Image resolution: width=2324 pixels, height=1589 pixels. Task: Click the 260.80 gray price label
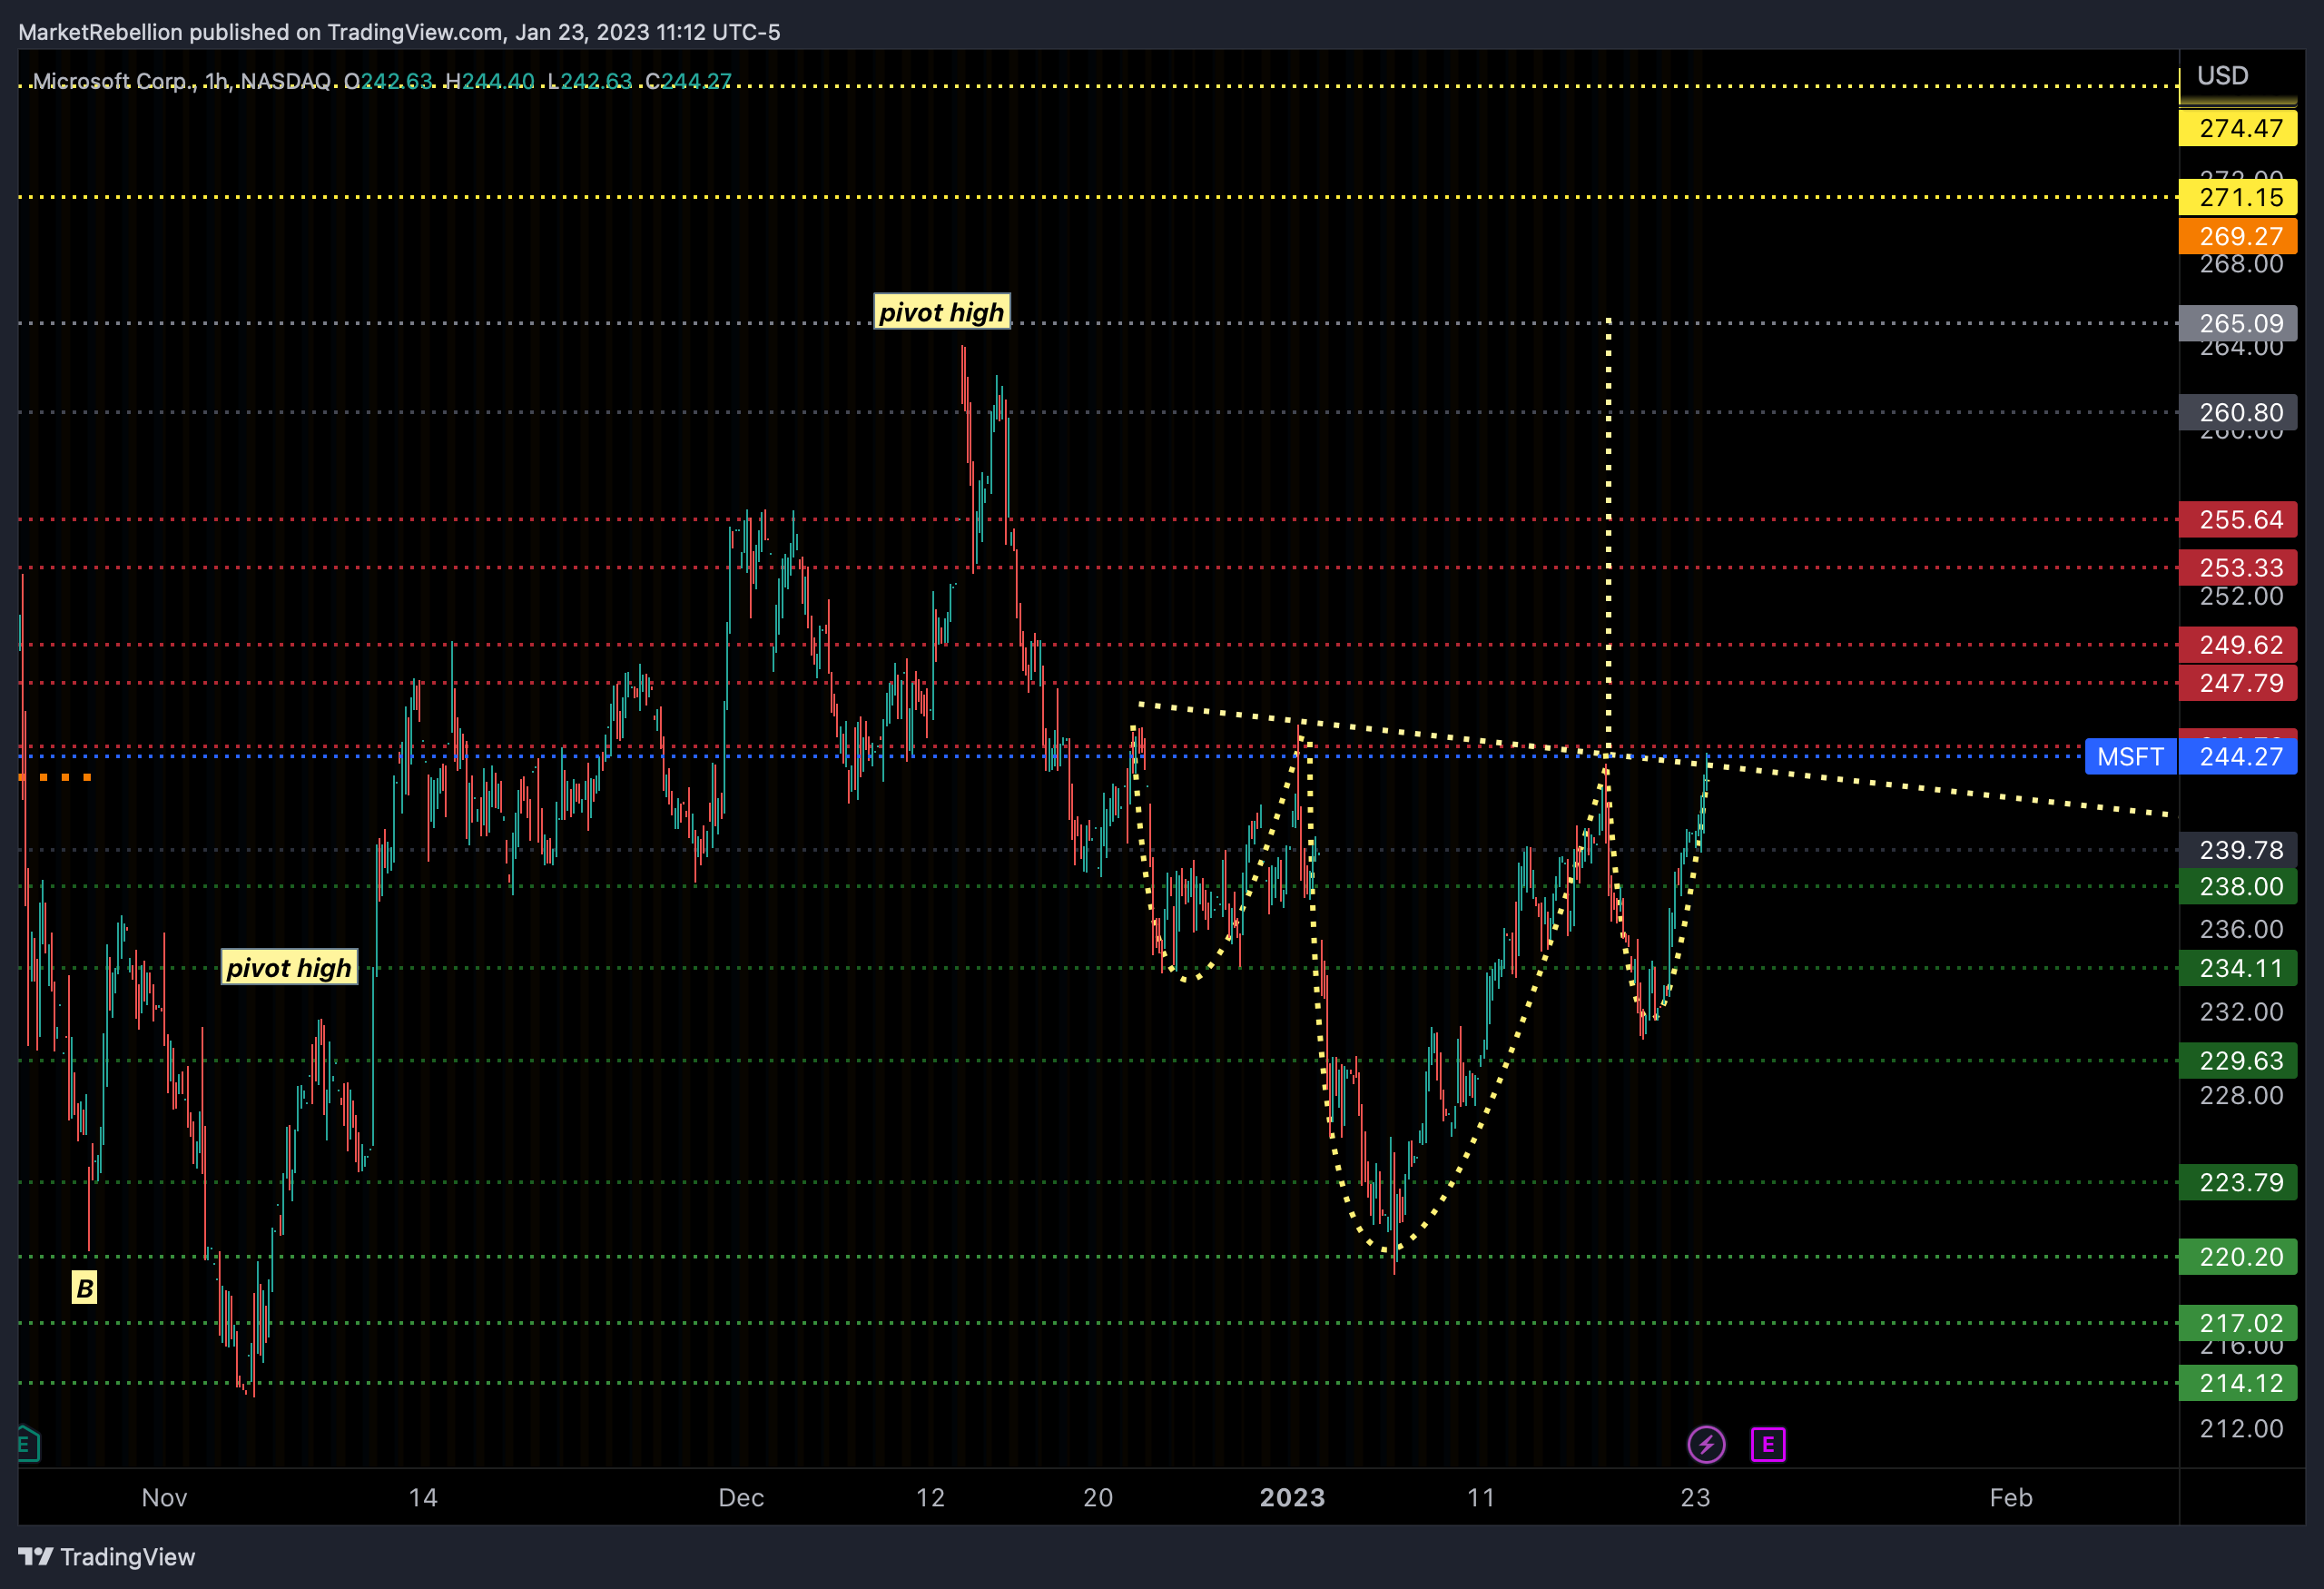click(2238, 412)
